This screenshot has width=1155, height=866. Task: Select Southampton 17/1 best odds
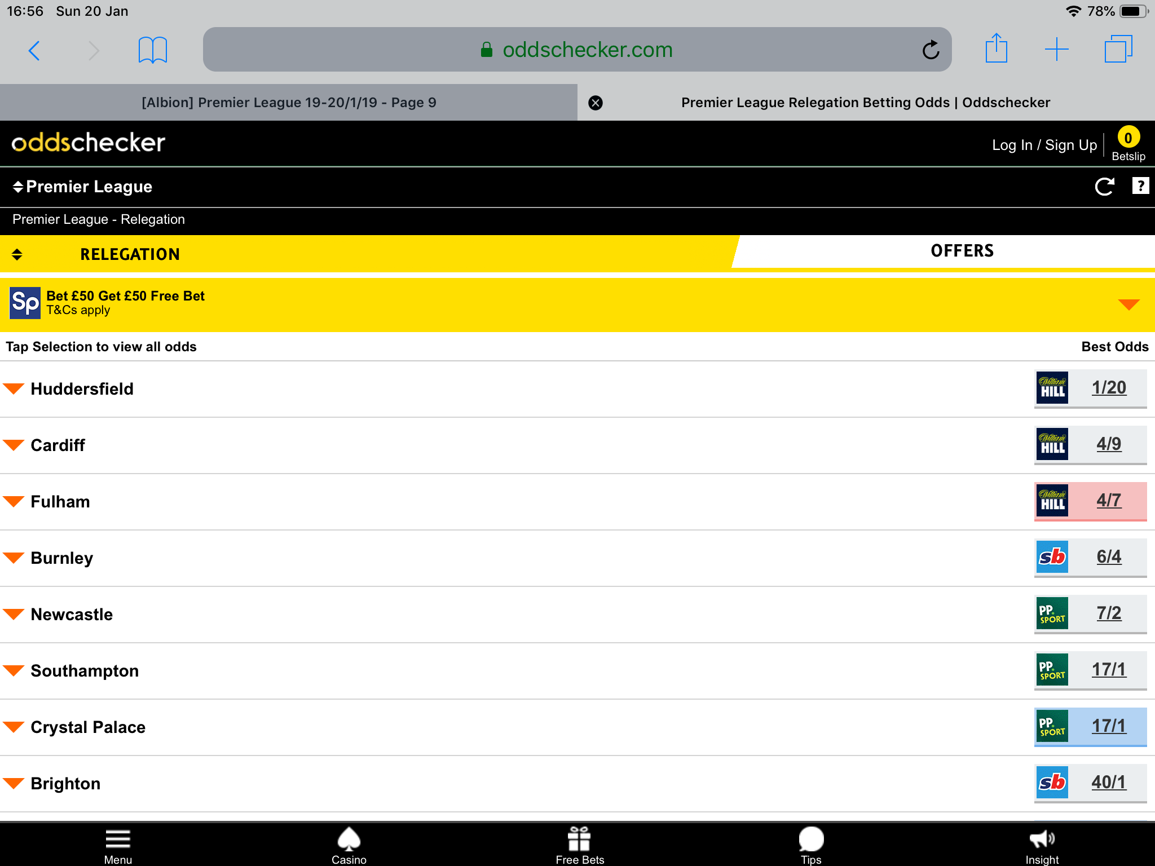click(1109, 670)
